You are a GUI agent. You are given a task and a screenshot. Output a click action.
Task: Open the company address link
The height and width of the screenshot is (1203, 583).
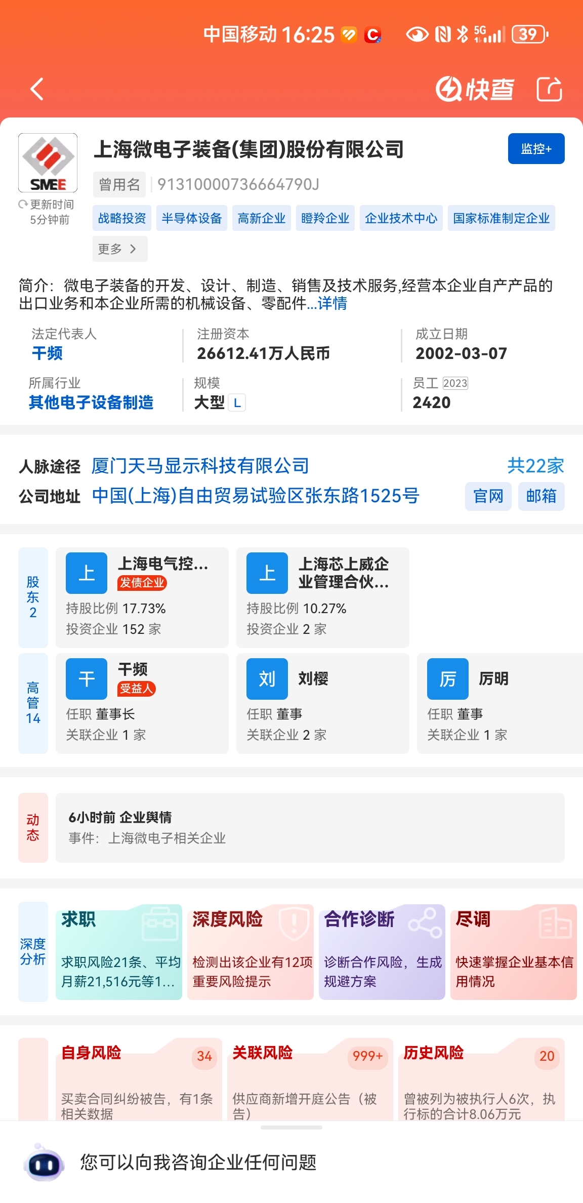[x=256, y=496]
